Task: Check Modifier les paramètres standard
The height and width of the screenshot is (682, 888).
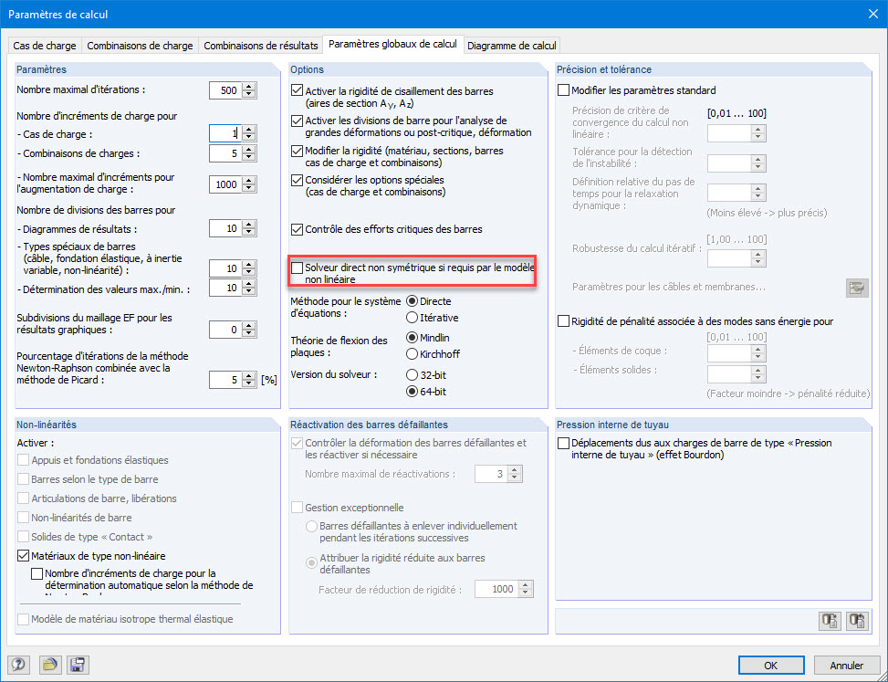Action: coord(563,90)
